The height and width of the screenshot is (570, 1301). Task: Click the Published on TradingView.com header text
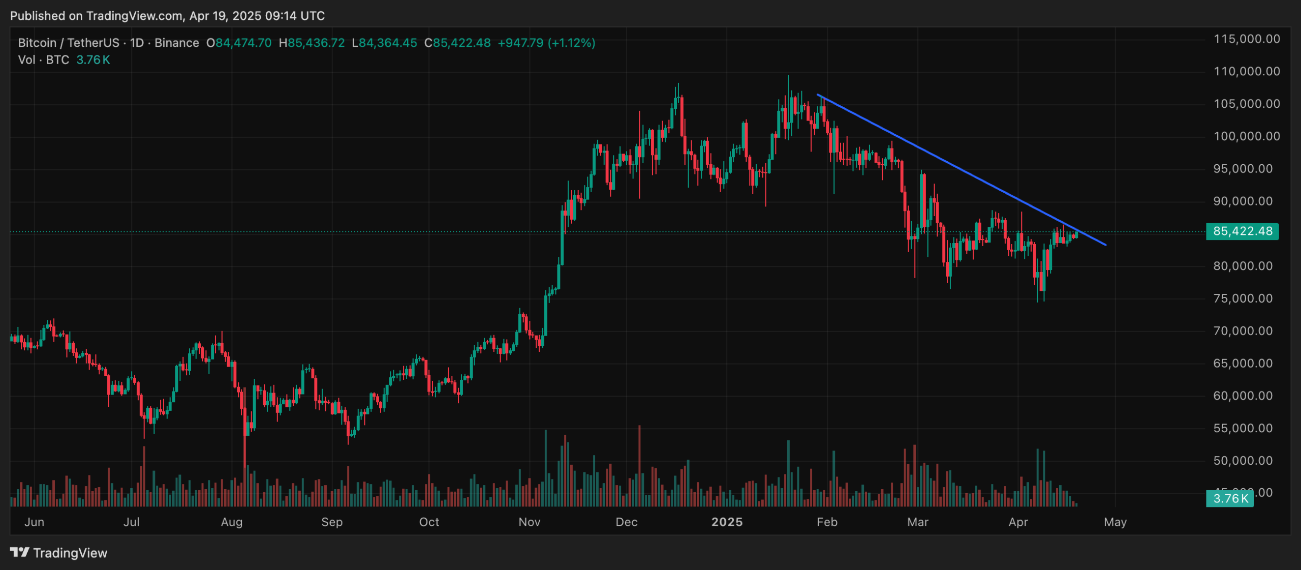[x=167, y=16]
